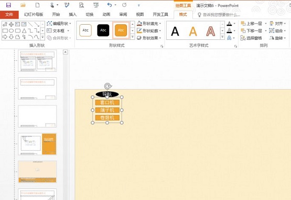This screenshot has height=200, width=291.
Task: Click the touch/mouse mode icon
Action: click(x=52, y=5)
